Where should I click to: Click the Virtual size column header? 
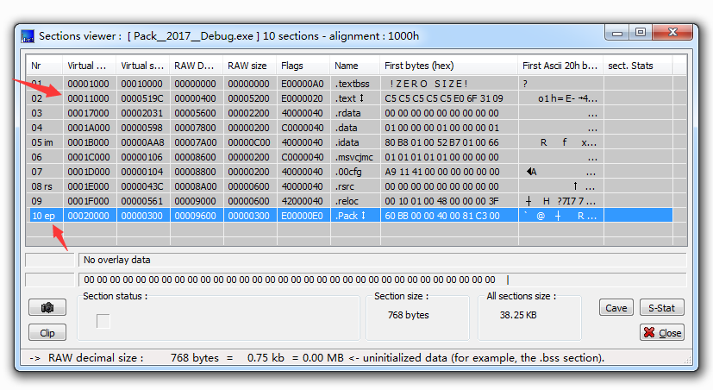click(143, 66)
